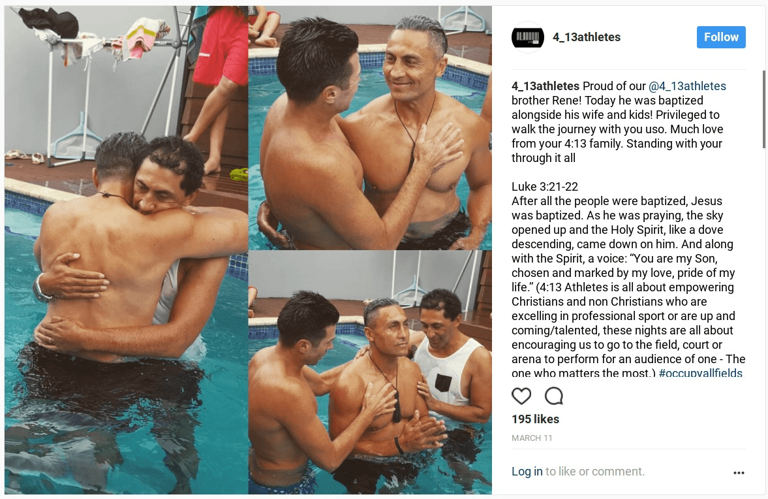The height and width of the screenshot is (499, 768).
Task: Open the comment speech bubble icon
Action: [x=554, y=396]
